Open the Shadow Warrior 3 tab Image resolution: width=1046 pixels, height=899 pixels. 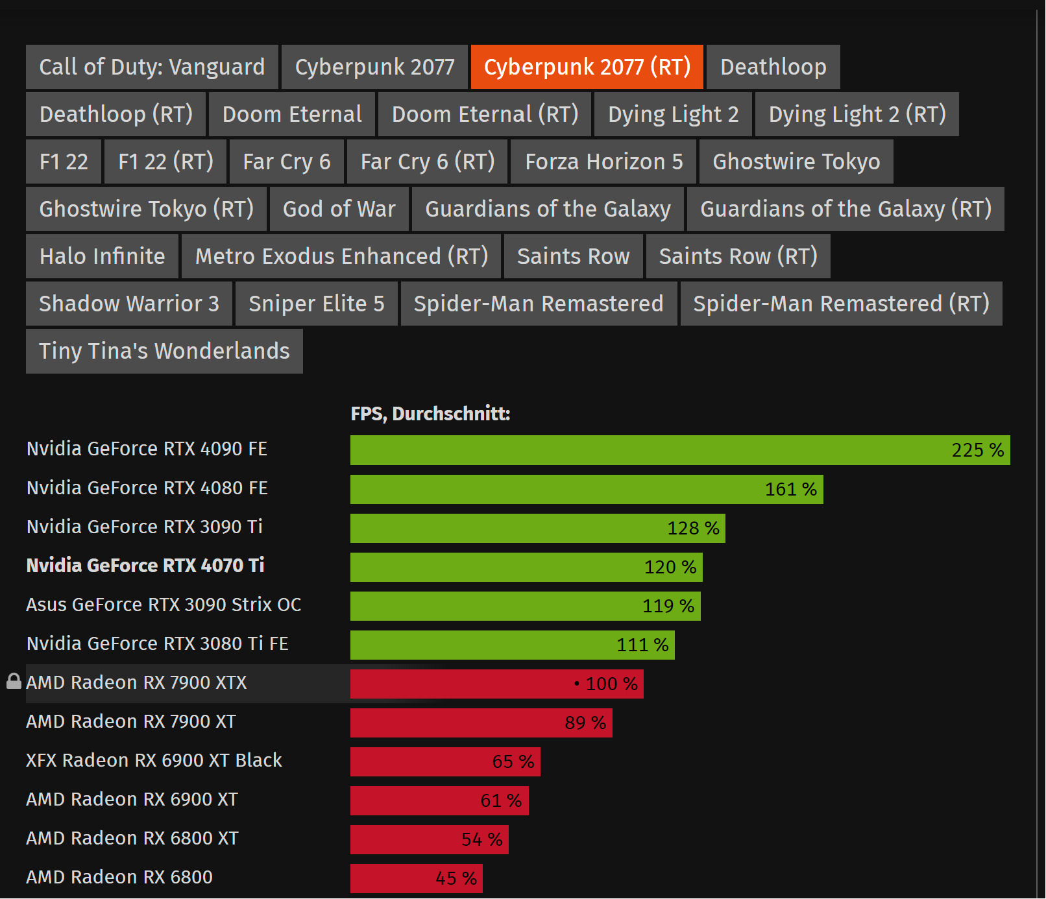tap(129, 304)
